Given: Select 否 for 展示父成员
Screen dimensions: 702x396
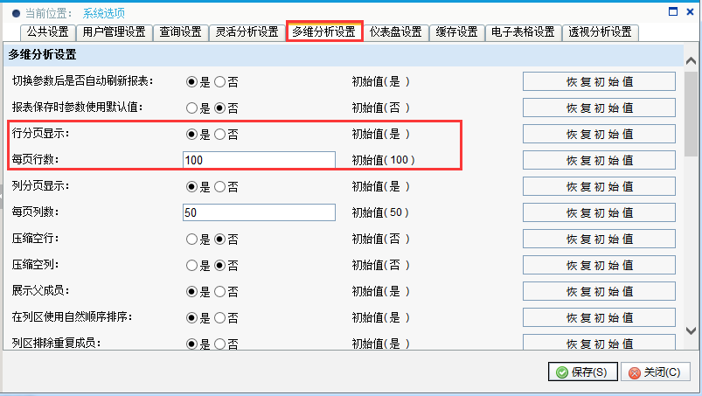Looking at the screenshot, I should coord(219,292).
